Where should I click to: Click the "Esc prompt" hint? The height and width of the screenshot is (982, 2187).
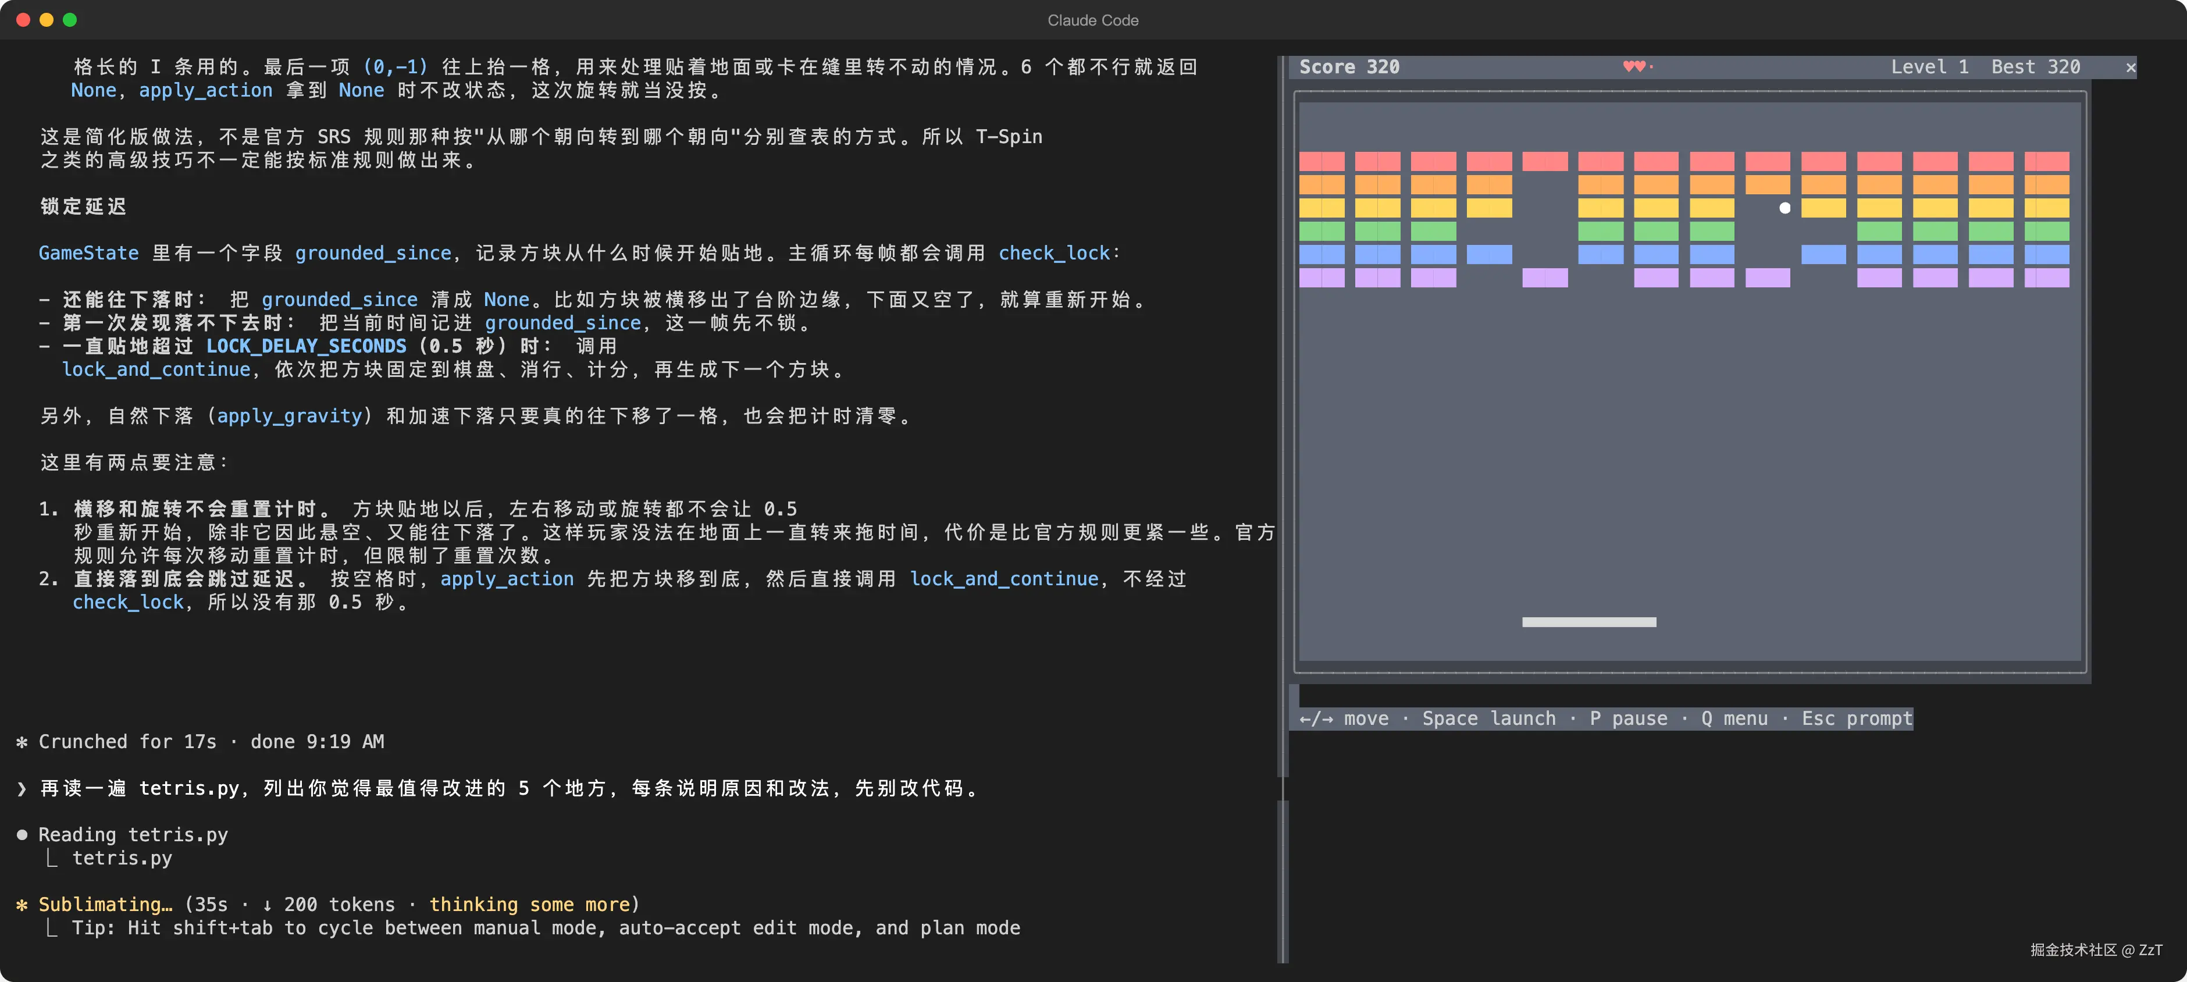pos(1857,718)
